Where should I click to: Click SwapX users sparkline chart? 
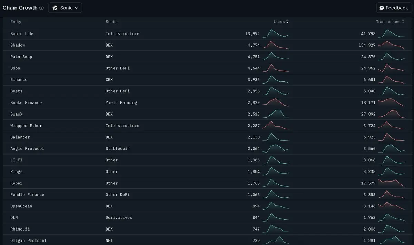pyautogui.click(x=276, y=114)
